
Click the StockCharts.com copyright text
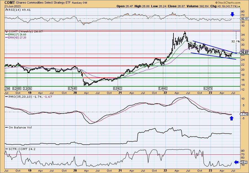[228, 2]
